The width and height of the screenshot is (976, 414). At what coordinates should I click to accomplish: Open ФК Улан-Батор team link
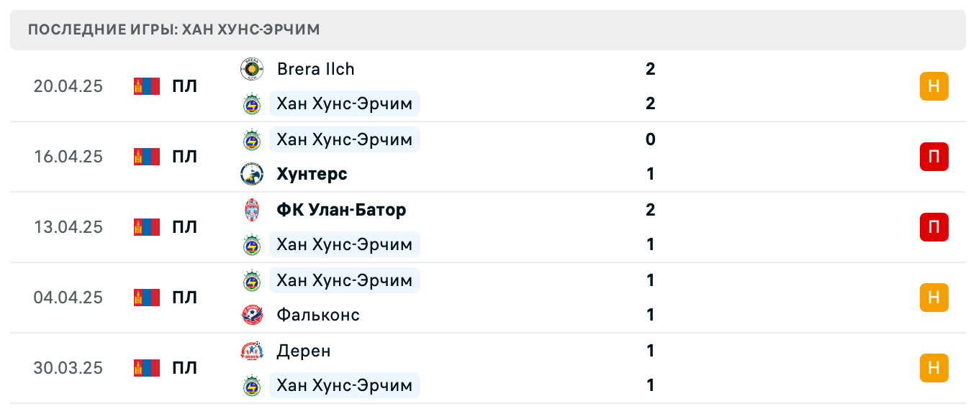tap(341, 210)
